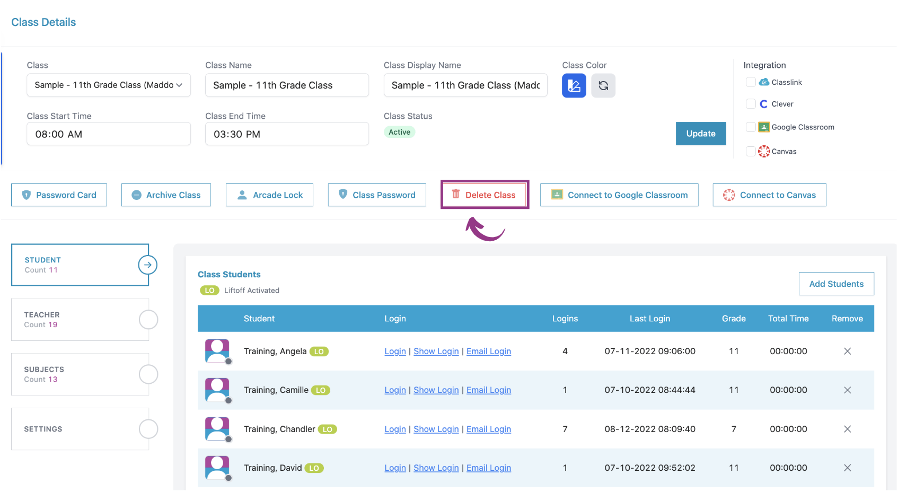Click the LO badge beside Chandler Training
Viewport: 898px width, 492px height.
[328, 429]
